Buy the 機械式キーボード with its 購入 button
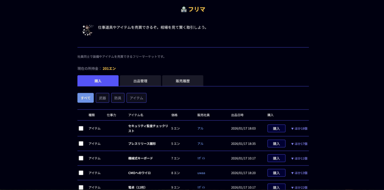 (x=276, y=158)
